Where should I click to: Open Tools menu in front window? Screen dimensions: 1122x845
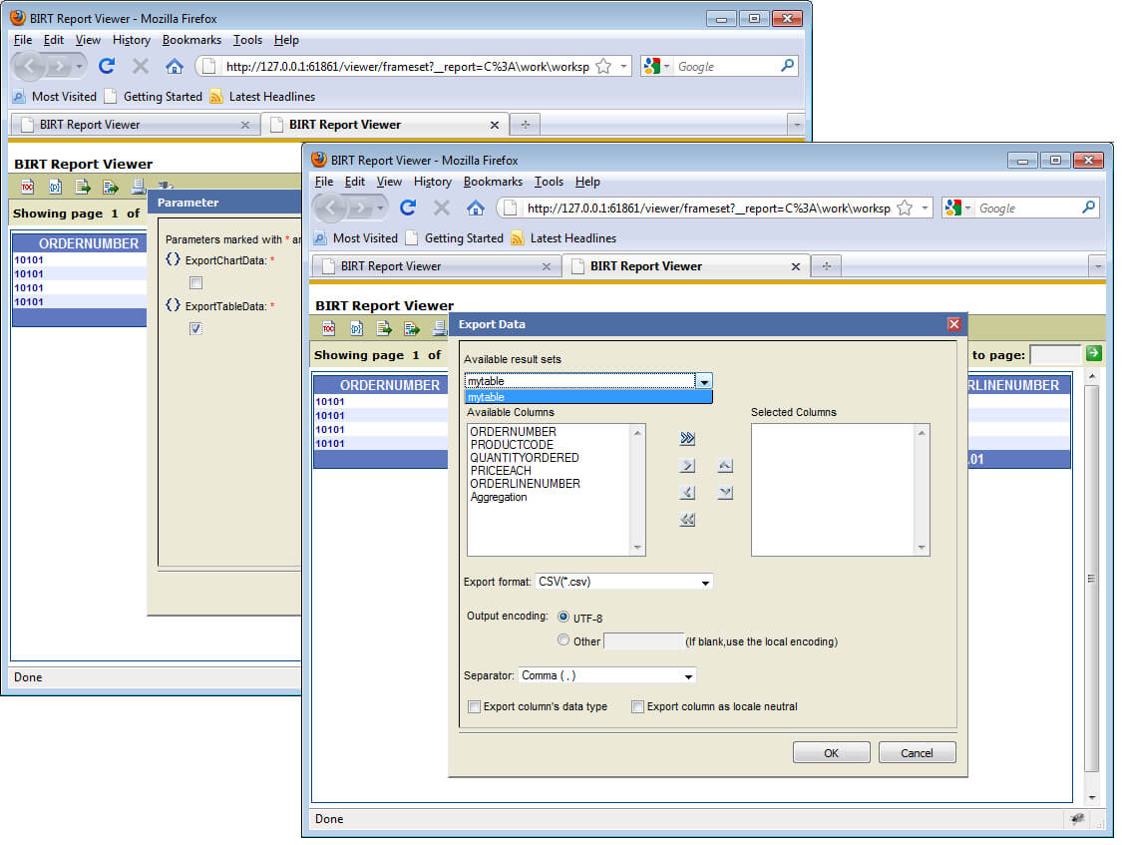coord(549,182)
